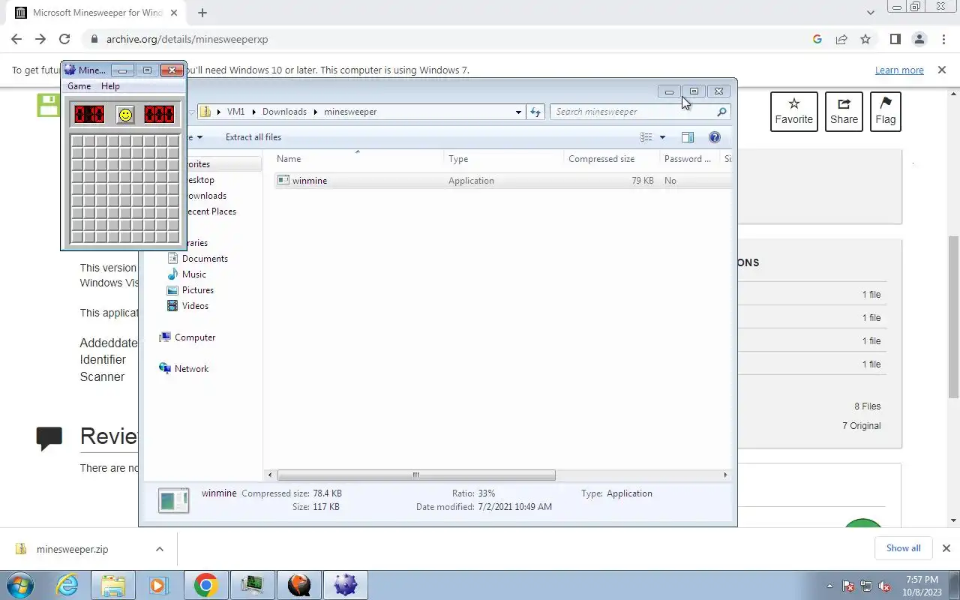The width and height of the screenshot is (960, 600).
Task: Click the winmine thumbnail in details pane
Action: point(173,501)
